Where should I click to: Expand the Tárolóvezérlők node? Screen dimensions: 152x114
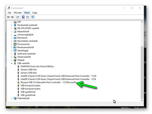[x=12, y=57]
